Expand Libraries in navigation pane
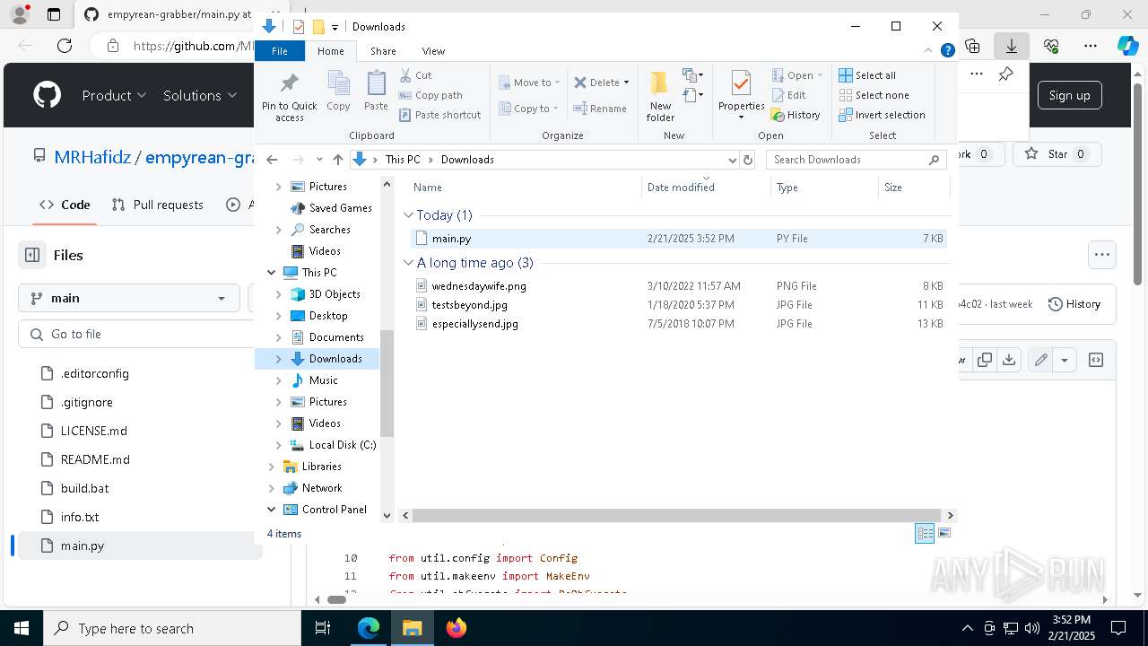This screenshot has height=646, width=1148. 272,467
